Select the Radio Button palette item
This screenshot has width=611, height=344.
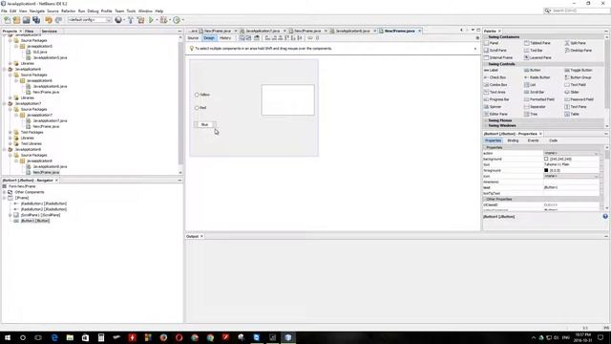537,77
